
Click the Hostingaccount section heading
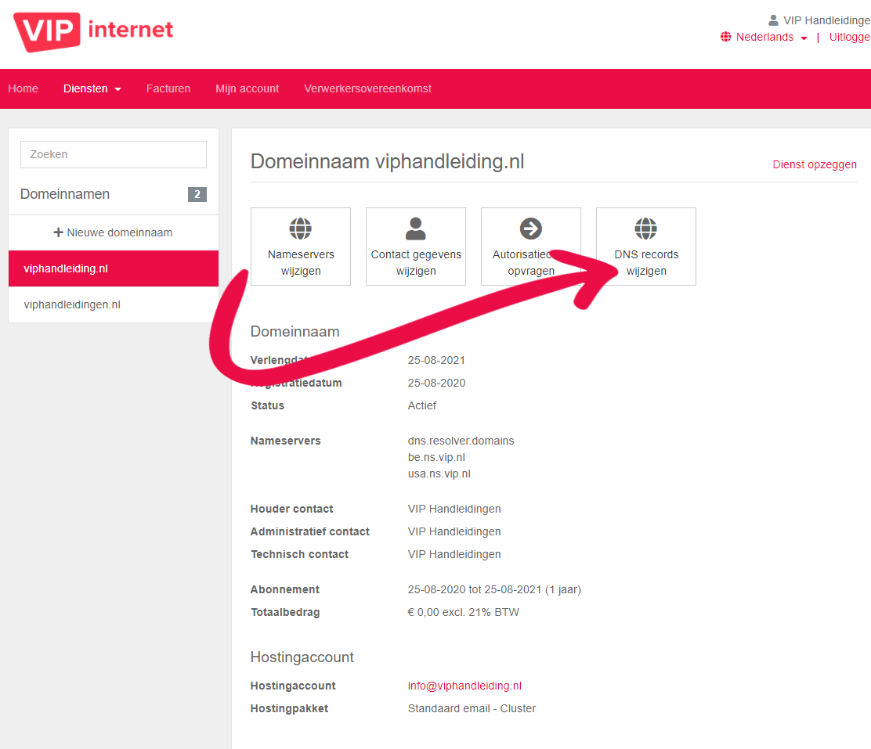(x=302, y=657)
